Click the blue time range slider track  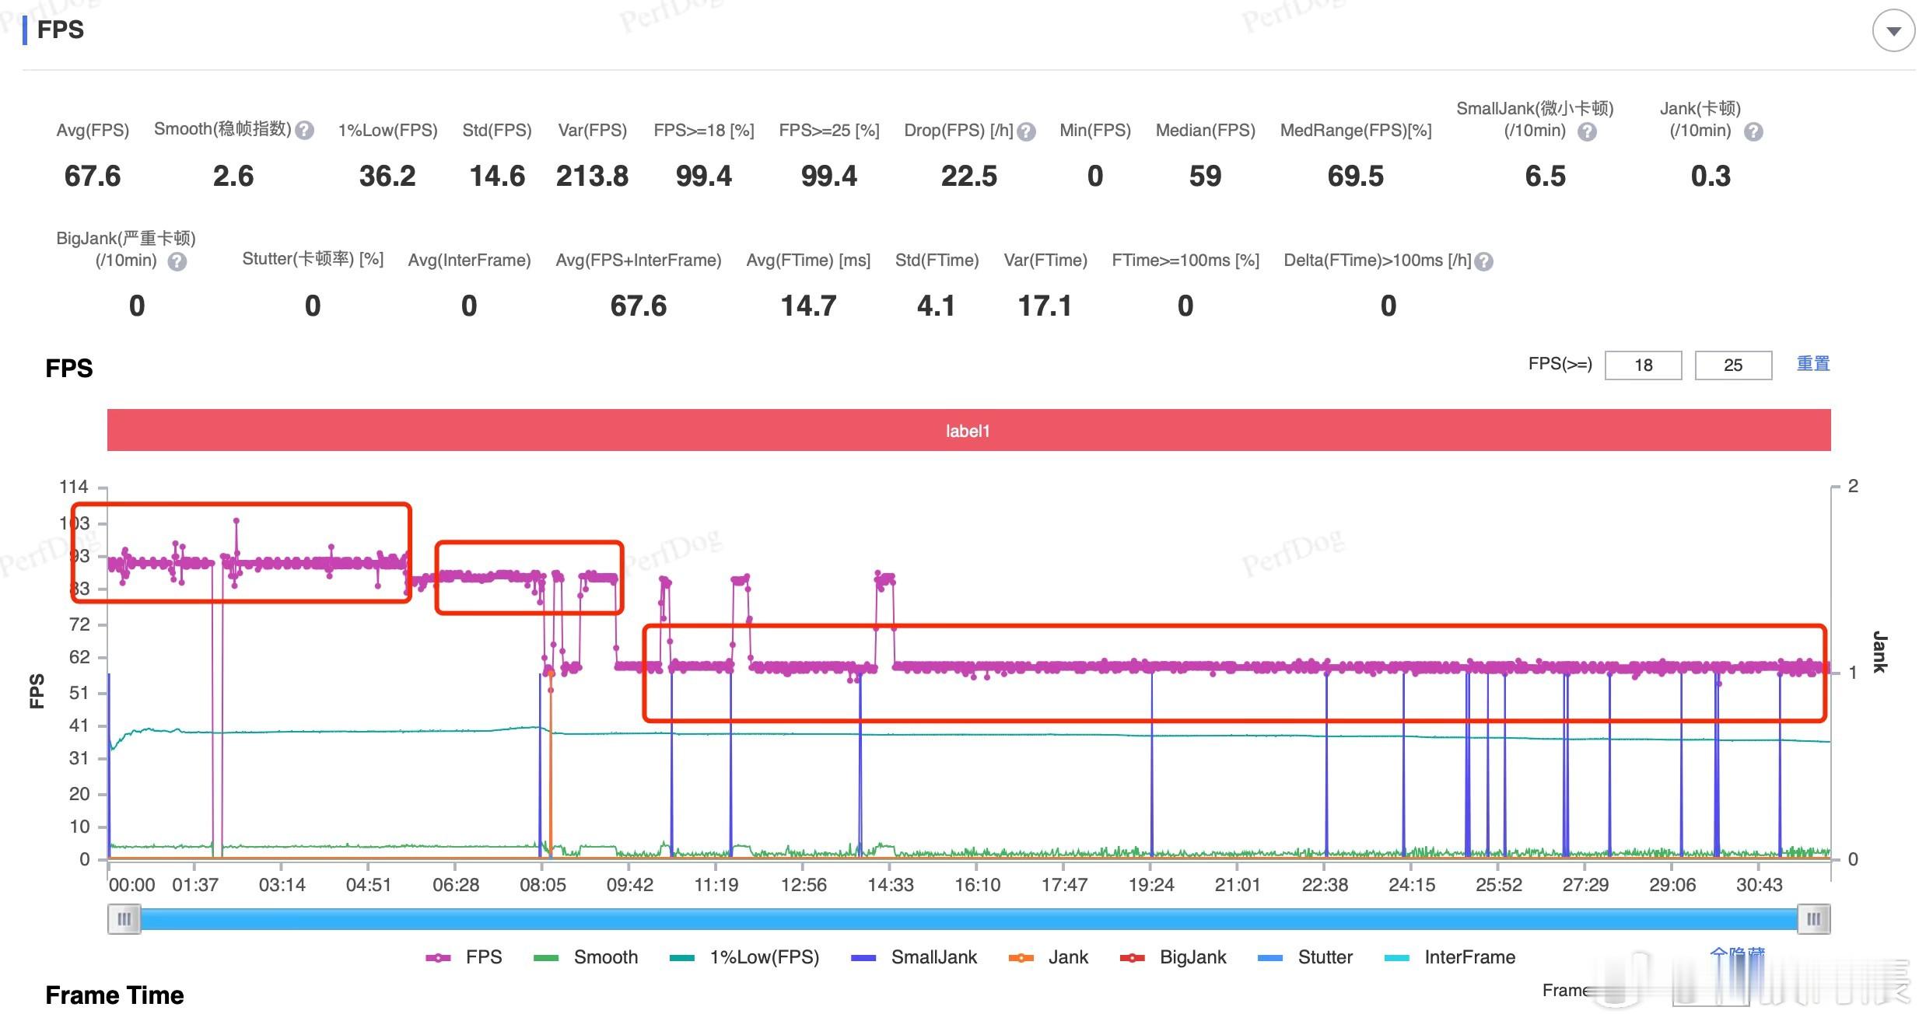click(x=968, y=919)
